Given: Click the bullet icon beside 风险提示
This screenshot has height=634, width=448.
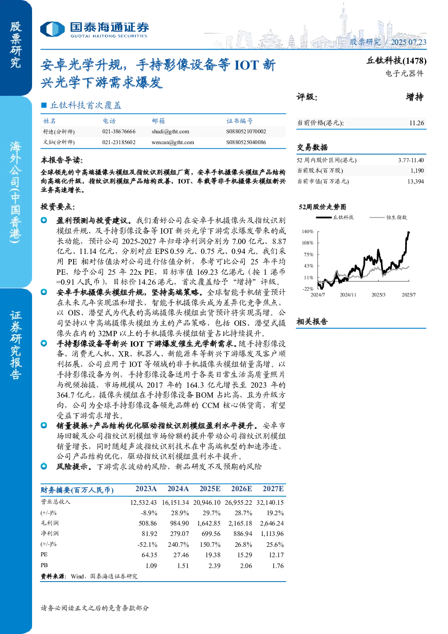Looking at the screenshot, I should point(44,466).
